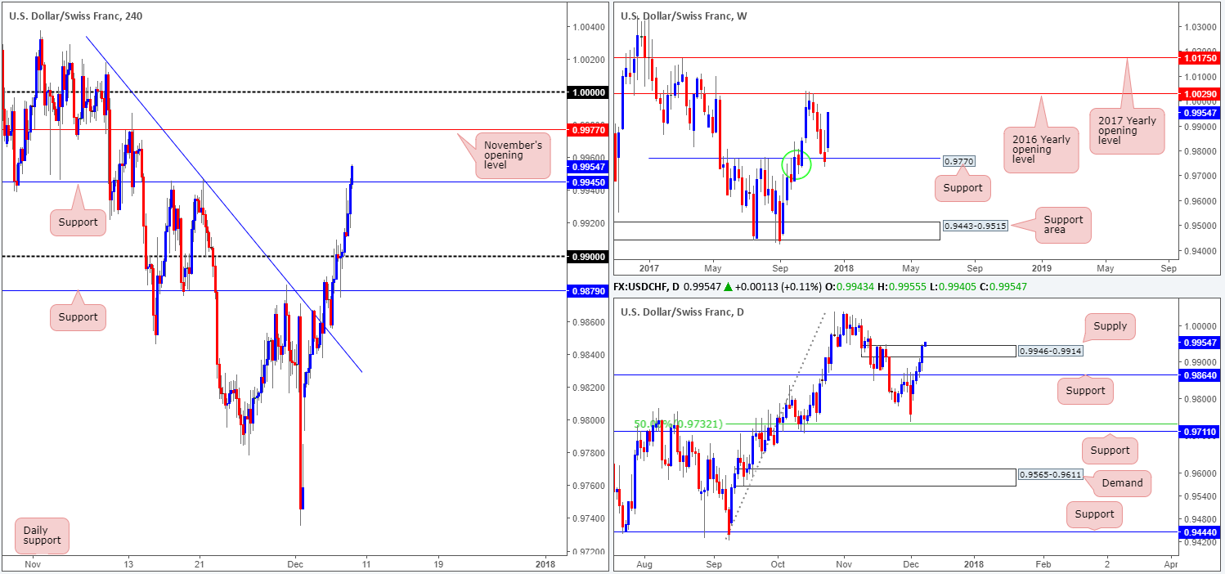
Task: Click the "Daily support" callout
Action: pos(42,535)
